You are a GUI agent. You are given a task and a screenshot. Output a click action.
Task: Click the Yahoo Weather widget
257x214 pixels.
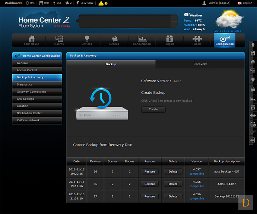[194, 22]
